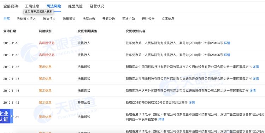
Task: Click 警示信息 in the 2019-11-12 row
Action: (45, 102)
